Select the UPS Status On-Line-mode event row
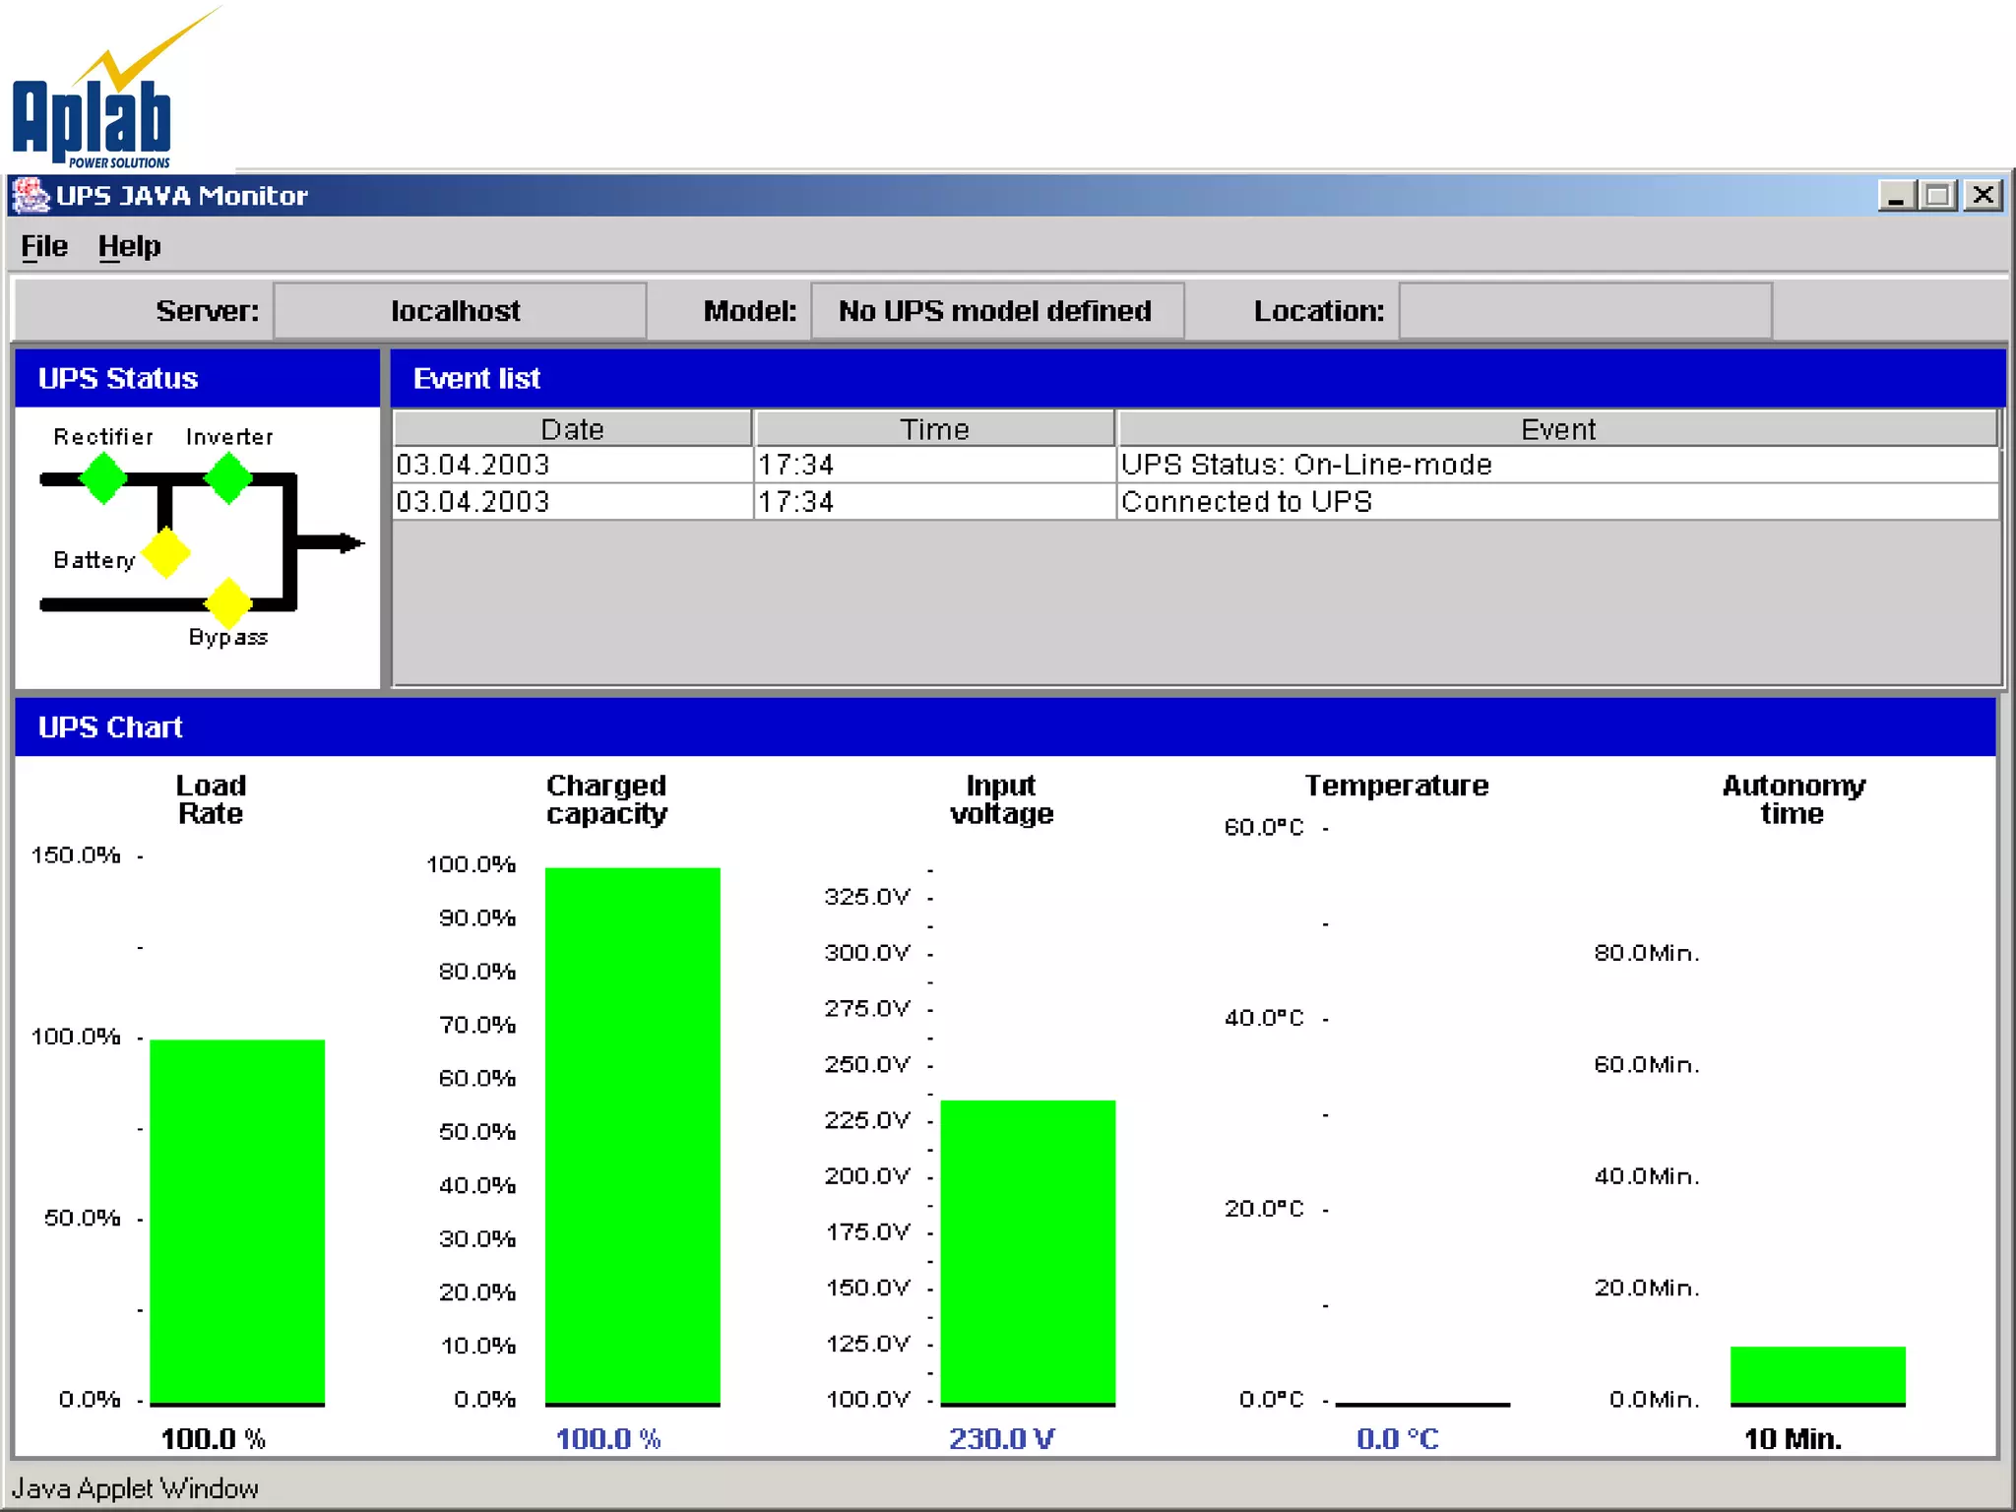The height and width of the screenshot is (1512, 2016). coord(1305,465)
